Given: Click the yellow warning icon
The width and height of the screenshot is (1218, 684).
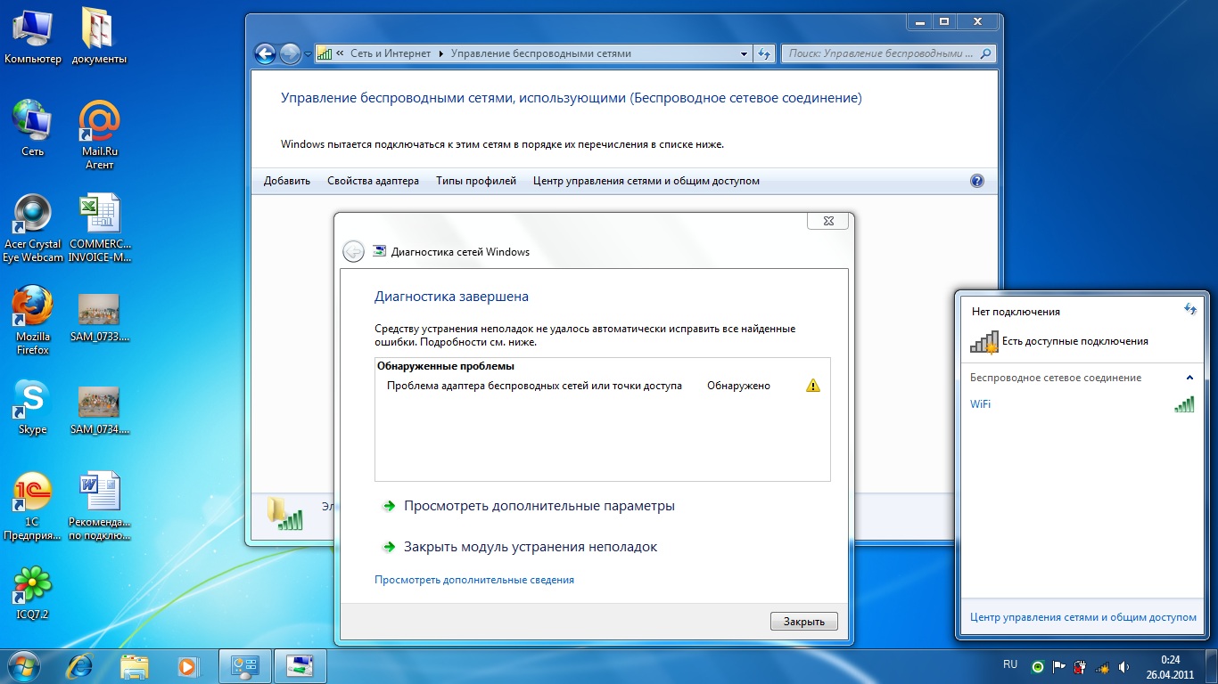Looking at the screenshot, I should click(x=812, y=386).
